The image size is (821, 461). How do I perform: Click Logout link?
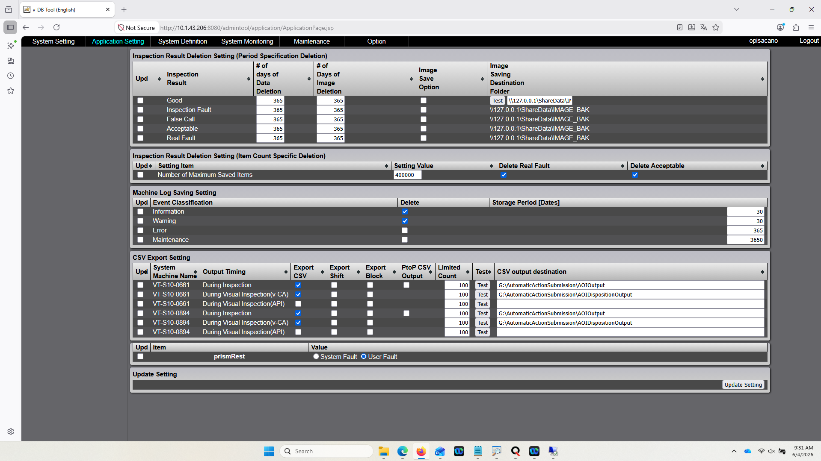(809, 41)
